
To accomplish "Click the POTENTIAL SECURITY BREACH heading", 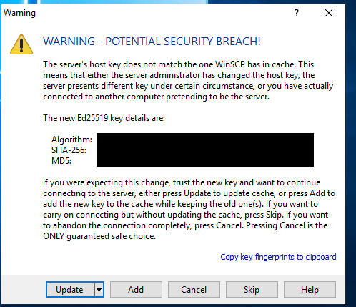I will coord(152,42).
